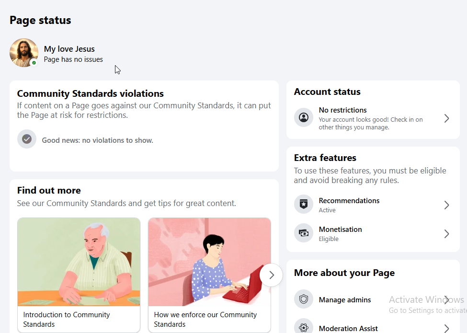Screen dimensions: 467x333
Task: Expand the Monetisation chevron arrow
Action: pos(446,234)
